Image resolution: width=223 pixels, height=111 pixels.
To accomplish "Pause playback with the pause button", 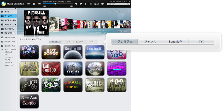I will click(x=34, y=4).
